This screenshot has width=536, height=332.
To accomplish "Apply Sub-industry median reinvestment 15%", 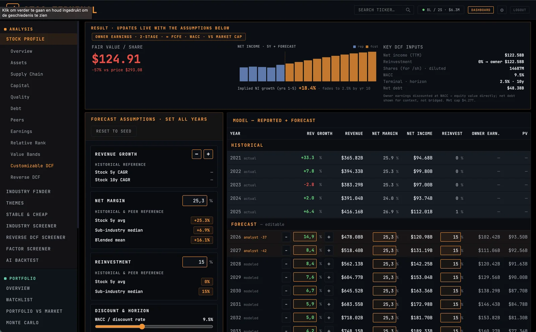I will pyautogui.click(x=206, y=292).
